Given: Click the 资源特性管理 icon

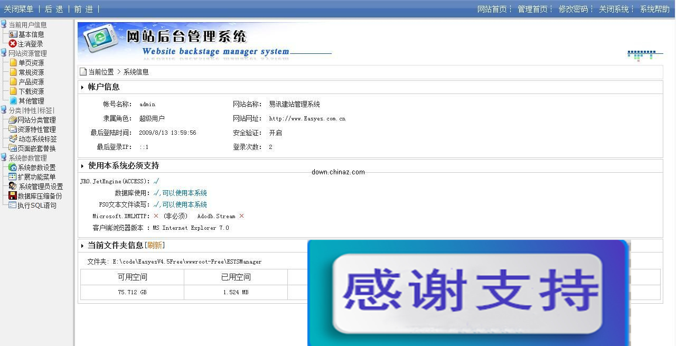Looking at the screenshot, I should point(13,129).
